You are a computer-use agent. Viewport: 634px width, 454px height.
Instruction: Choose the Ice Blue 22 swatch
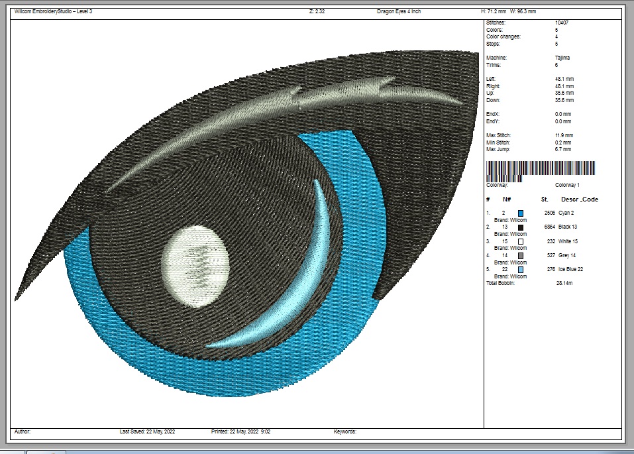(x=521, y=270)
